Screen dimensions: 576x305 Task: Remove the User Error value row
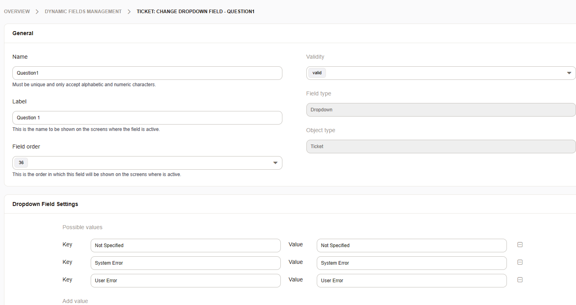[x=520, y=280]
